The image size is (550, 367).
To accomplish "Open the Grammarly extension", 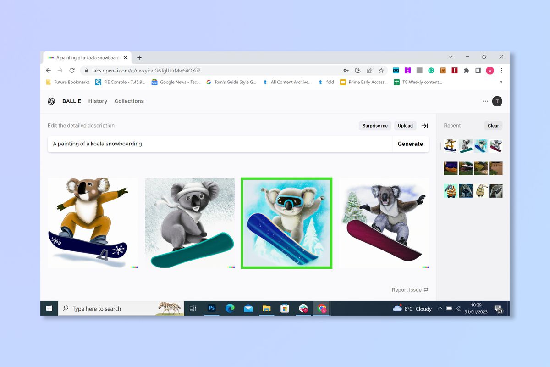I will [x=431, y=71].
